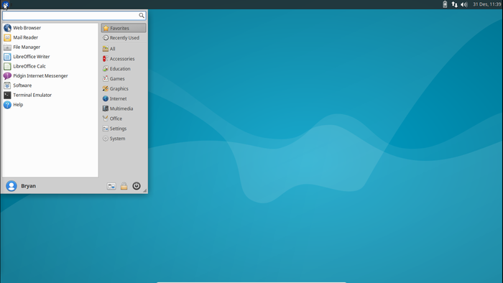
Task: Click the power Log Out button
Action: [x=137, y=186]
